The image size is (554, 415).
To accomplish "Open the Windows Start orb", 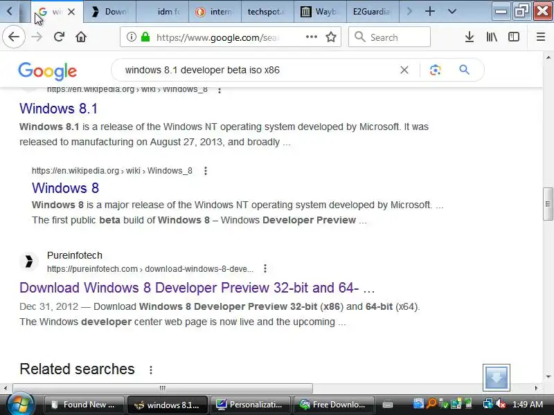I will pyautogui.click(x=21, y=405).
